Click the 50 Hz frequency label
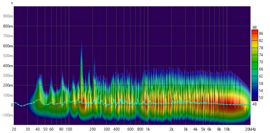270x133 pixels. [x=45, y=129]
